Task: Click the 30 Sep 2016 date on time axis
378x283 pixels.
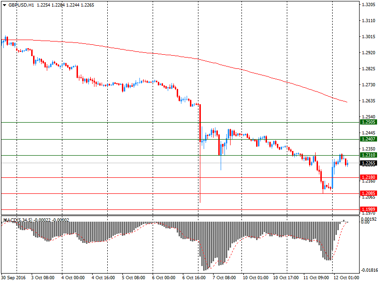Action: (x=13, y=278)
